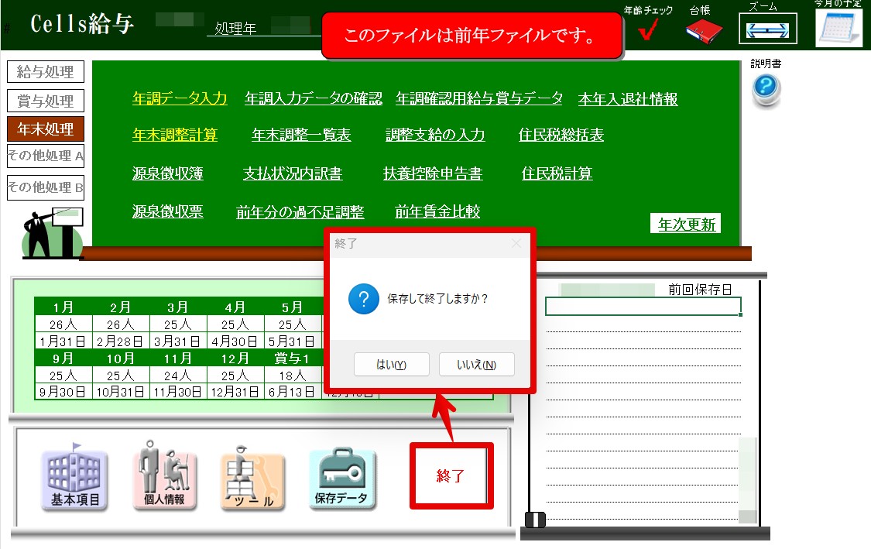Open 源泉徴収票 link
Viewport: 871px width, 549px height.
[168, 211]
